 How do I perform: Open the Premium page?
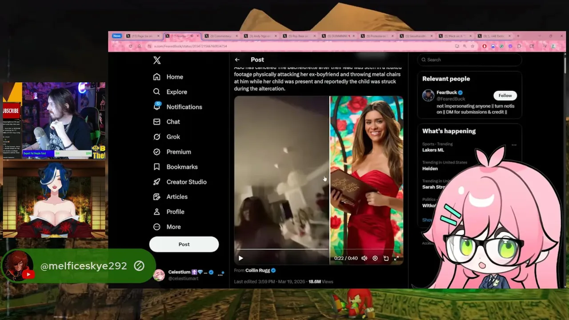(x=172, y=152)
